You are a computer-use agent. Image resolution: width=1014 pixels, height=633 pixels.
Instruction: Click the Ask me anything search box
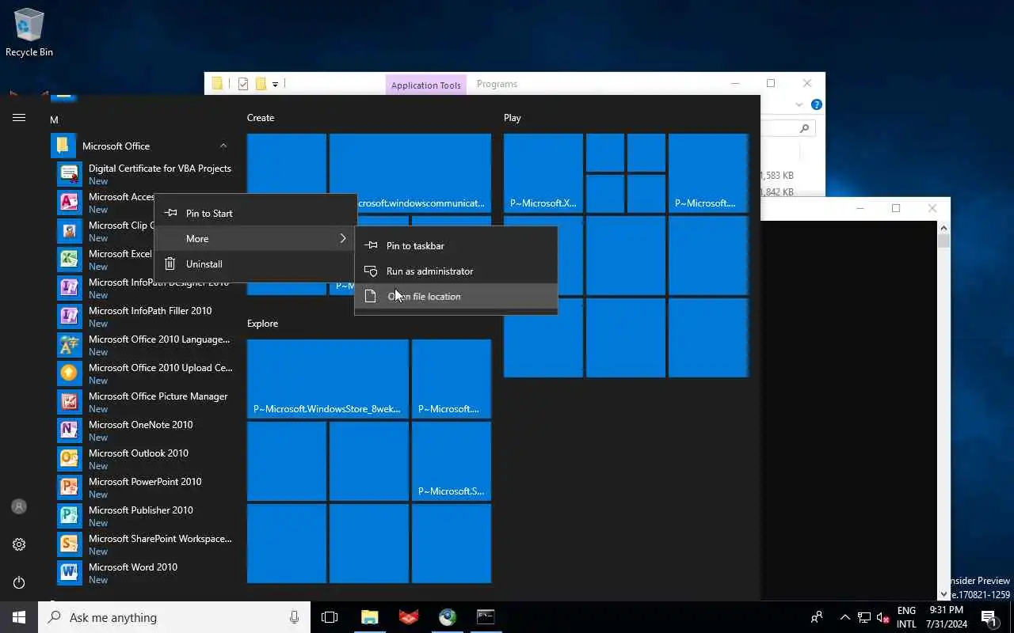click(174, 617)
